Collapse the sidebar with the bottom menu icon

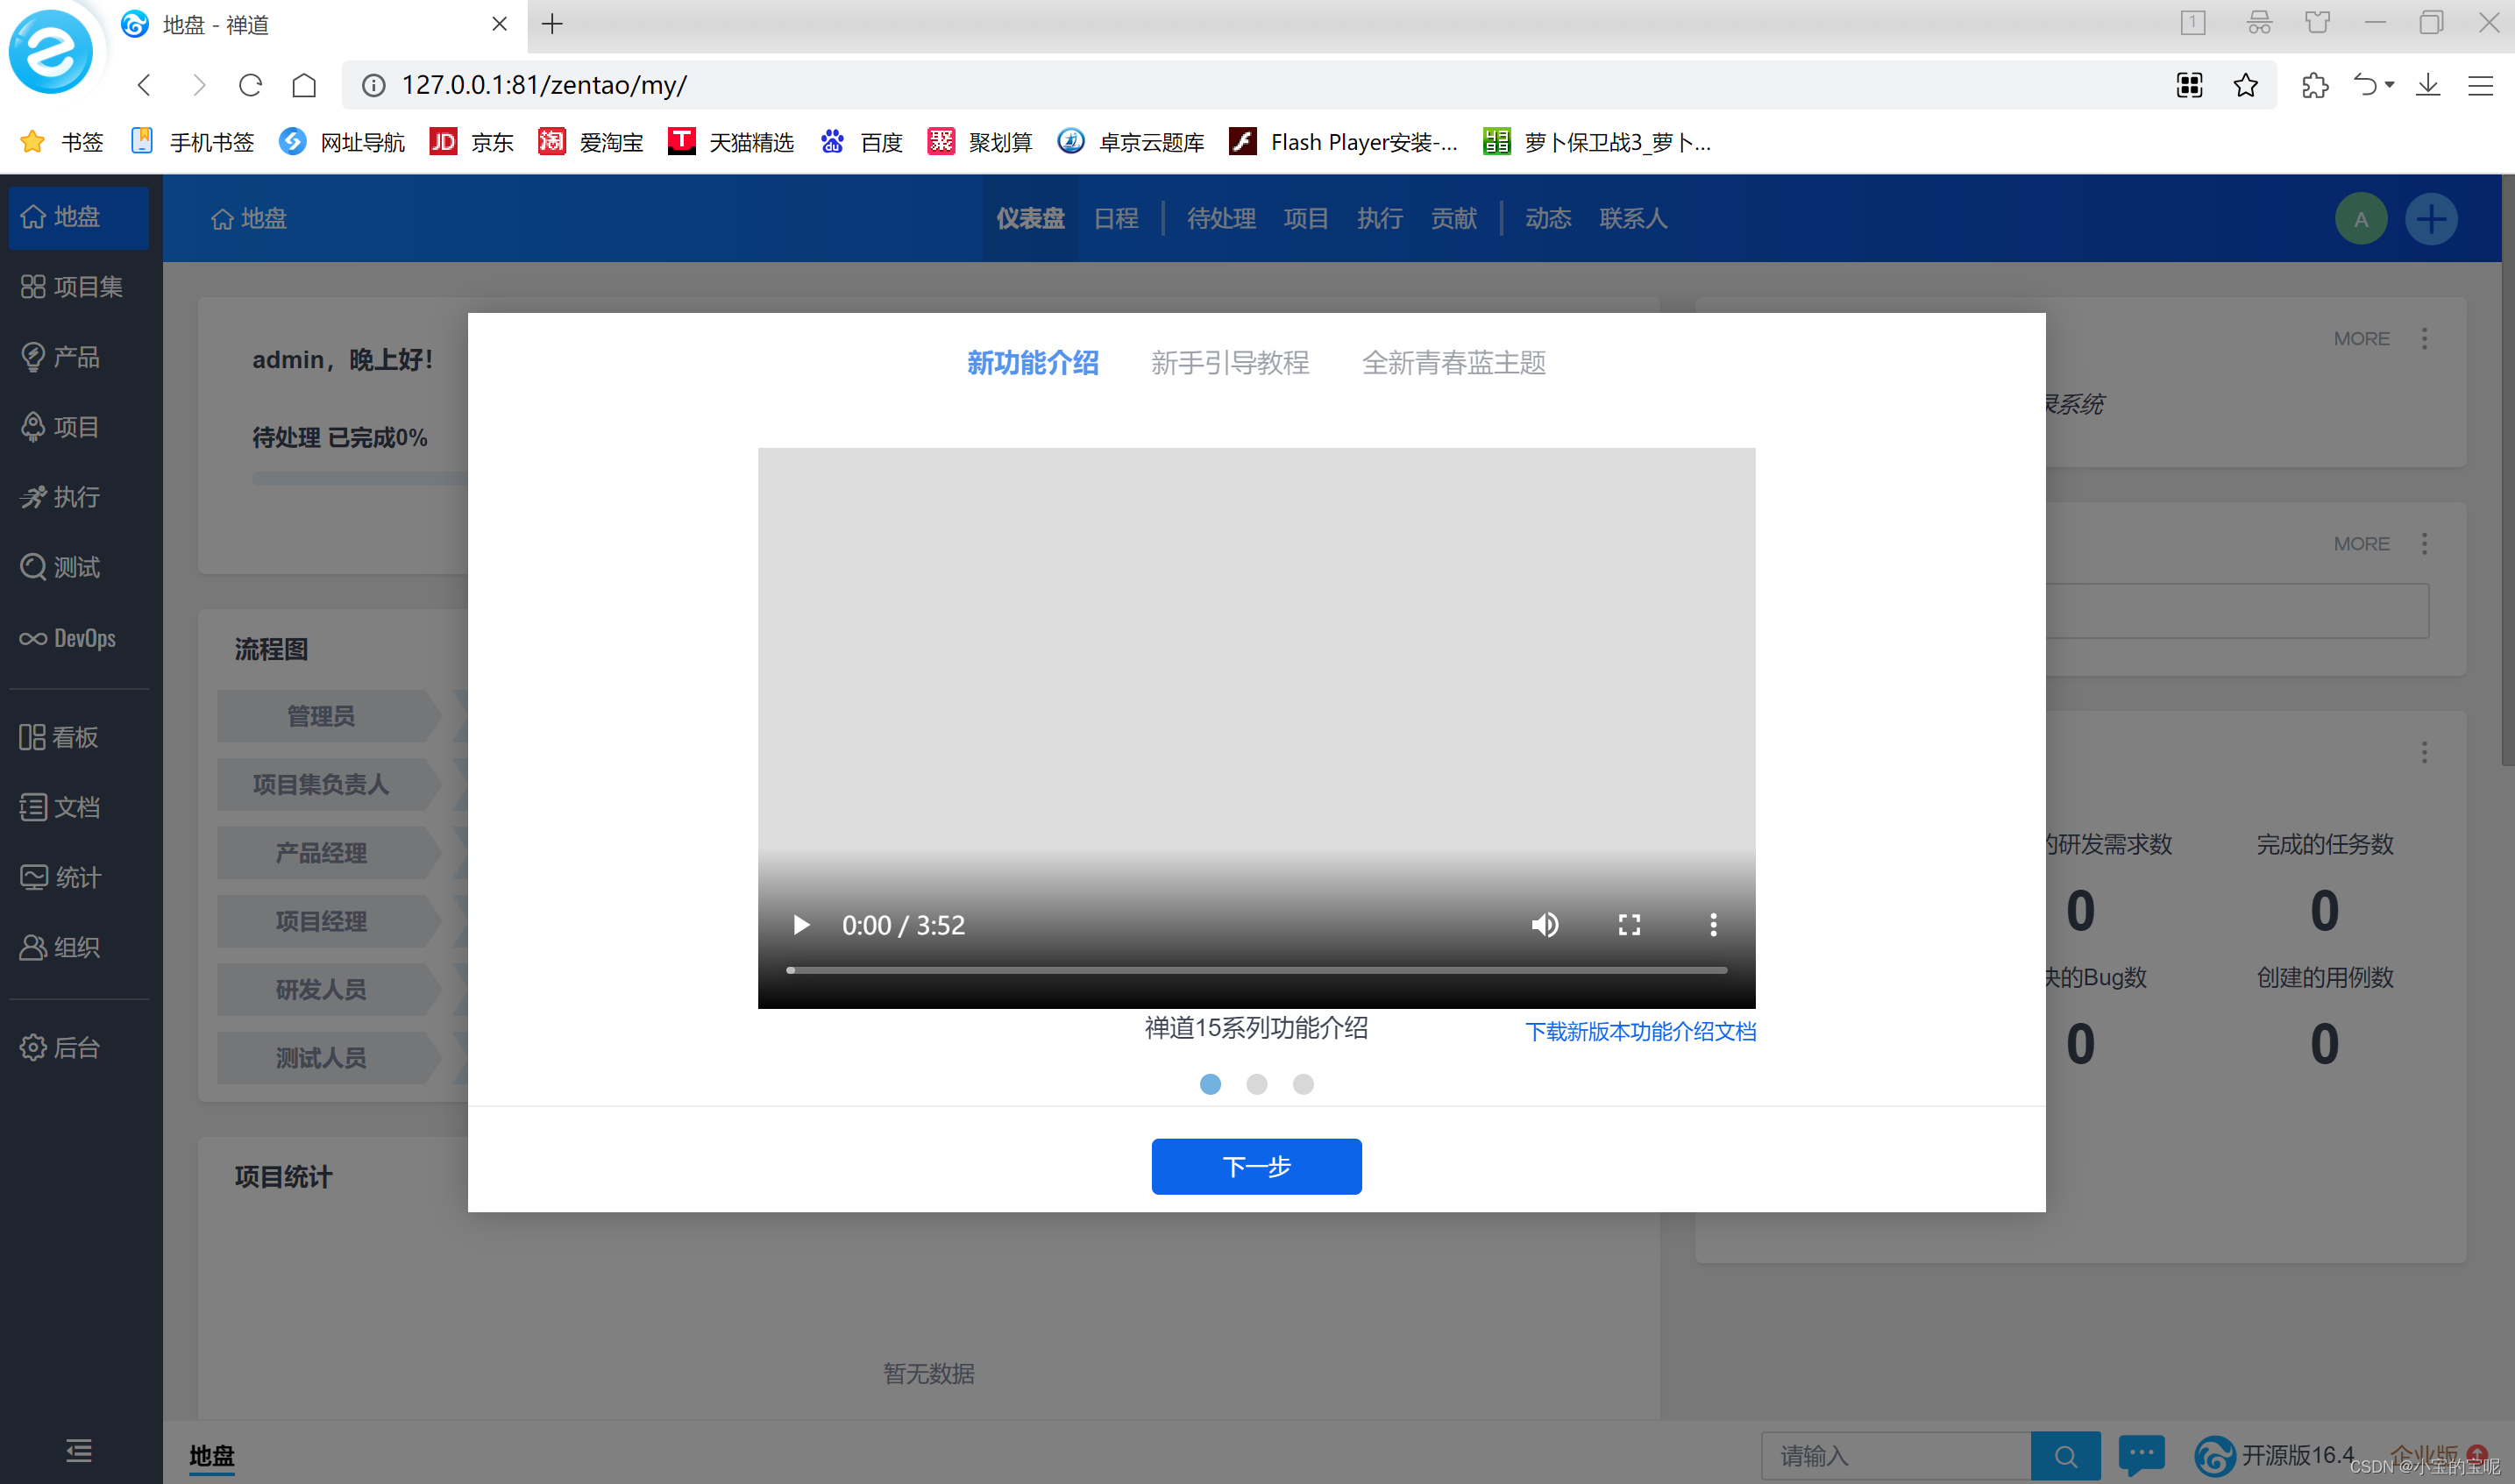click(79, 1450)
